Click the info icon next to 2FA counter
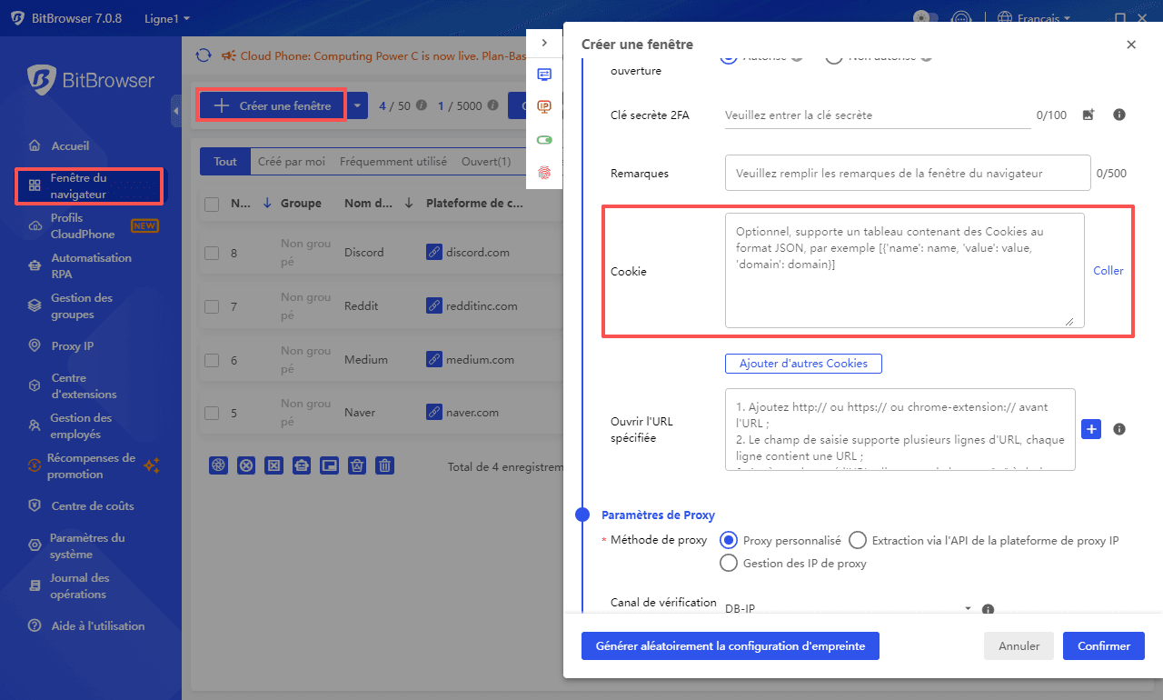 tap(1119, 115)
